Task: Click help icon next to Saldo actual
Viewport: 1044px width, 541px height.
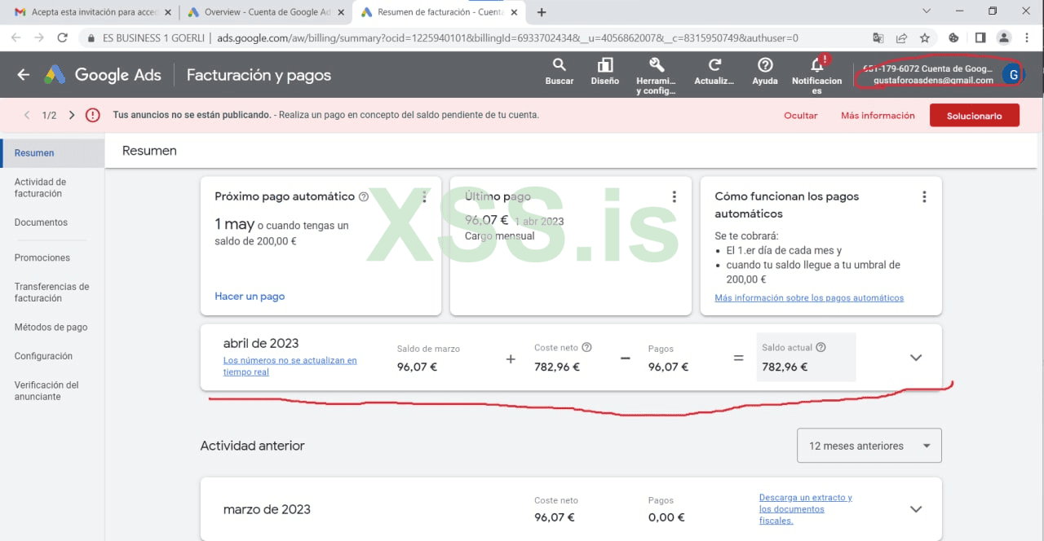Action: click(x=821, y=347)
